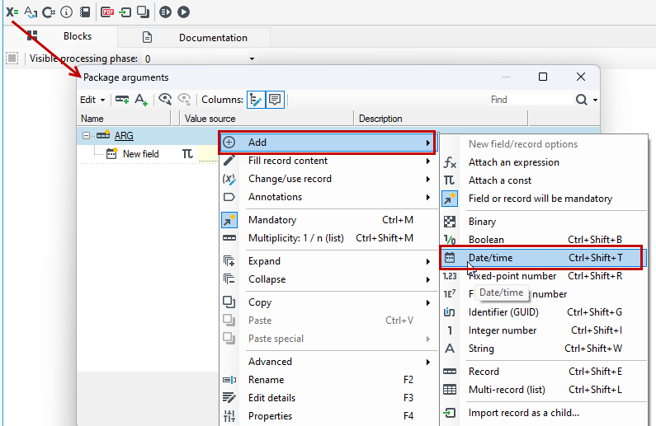Click the step-run circle toolbar icon
Viewport: 656px width, 426px height.
tap(165, 12)
